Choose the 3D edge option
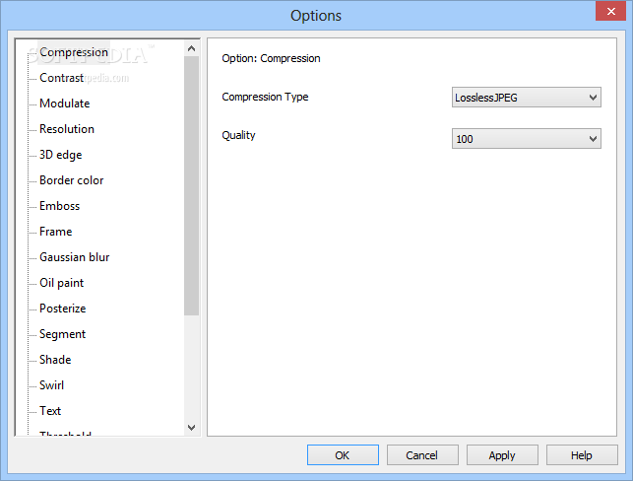This screenshot has width=633, height=481. [x=60, y=155]
